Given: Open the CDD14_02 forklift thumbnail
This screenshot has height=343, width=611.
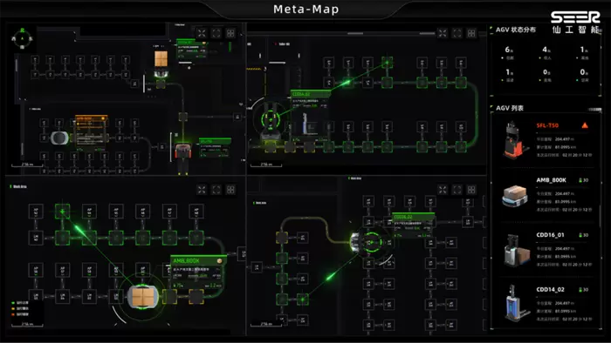Looking at the screenshot, I should click(x=517, y=303).
